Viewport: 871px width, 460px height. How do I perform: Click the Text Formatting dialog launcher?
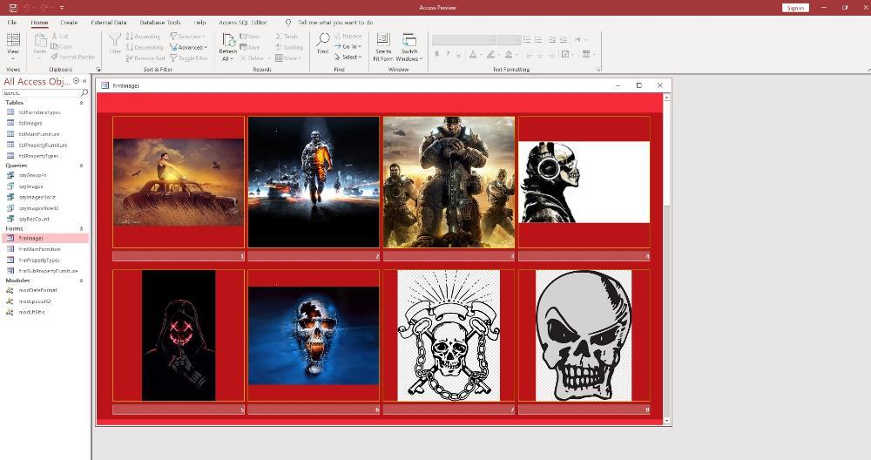click(x=598, y=70)
